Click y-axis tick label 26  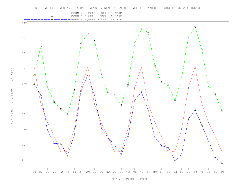[24, 145]
